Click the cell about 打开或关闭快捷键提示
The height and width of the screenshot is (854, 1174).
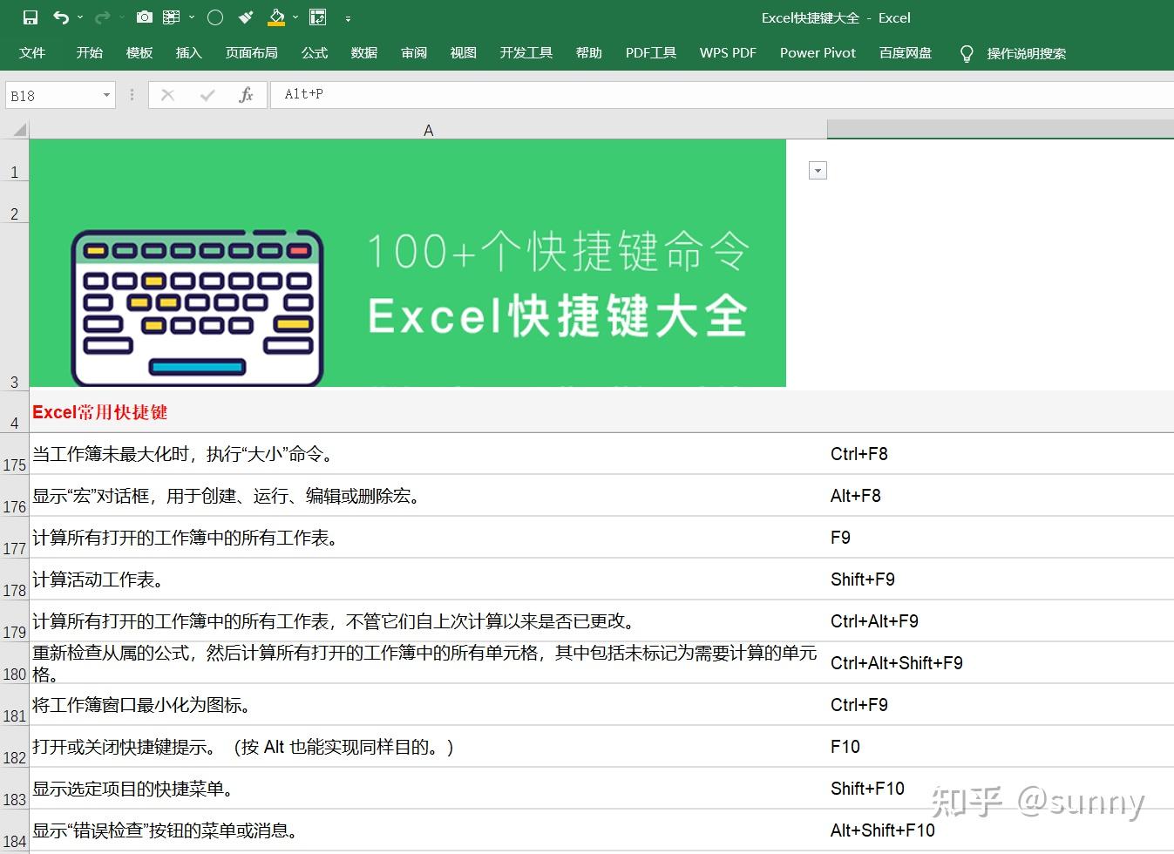click(428, 747)
